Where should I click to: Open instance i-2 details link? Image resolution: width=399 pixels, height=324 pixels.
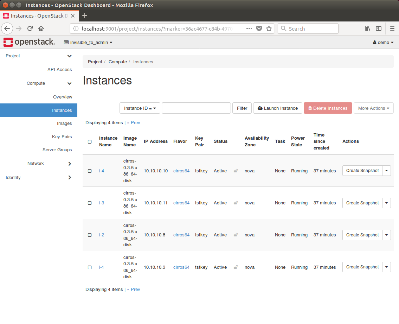pos(102,235)
